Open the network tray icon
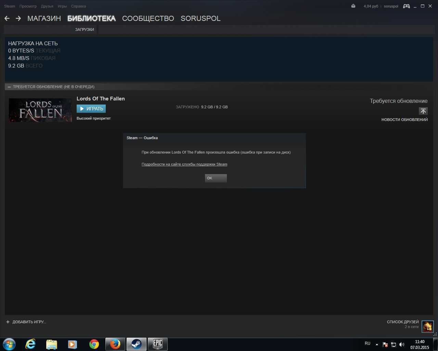438x351 pixels. pyautogui.click(x=394, y=344)
